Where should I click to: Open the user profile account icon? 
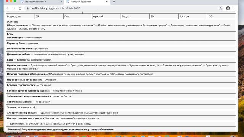tap(228, 8)
